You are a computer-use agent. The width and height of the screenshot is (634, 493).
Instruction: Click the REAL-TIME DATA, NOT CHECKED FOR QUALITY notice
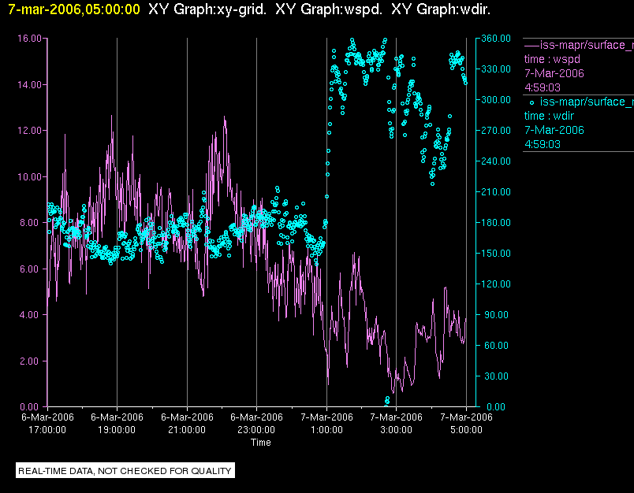[x=125, y=471]
